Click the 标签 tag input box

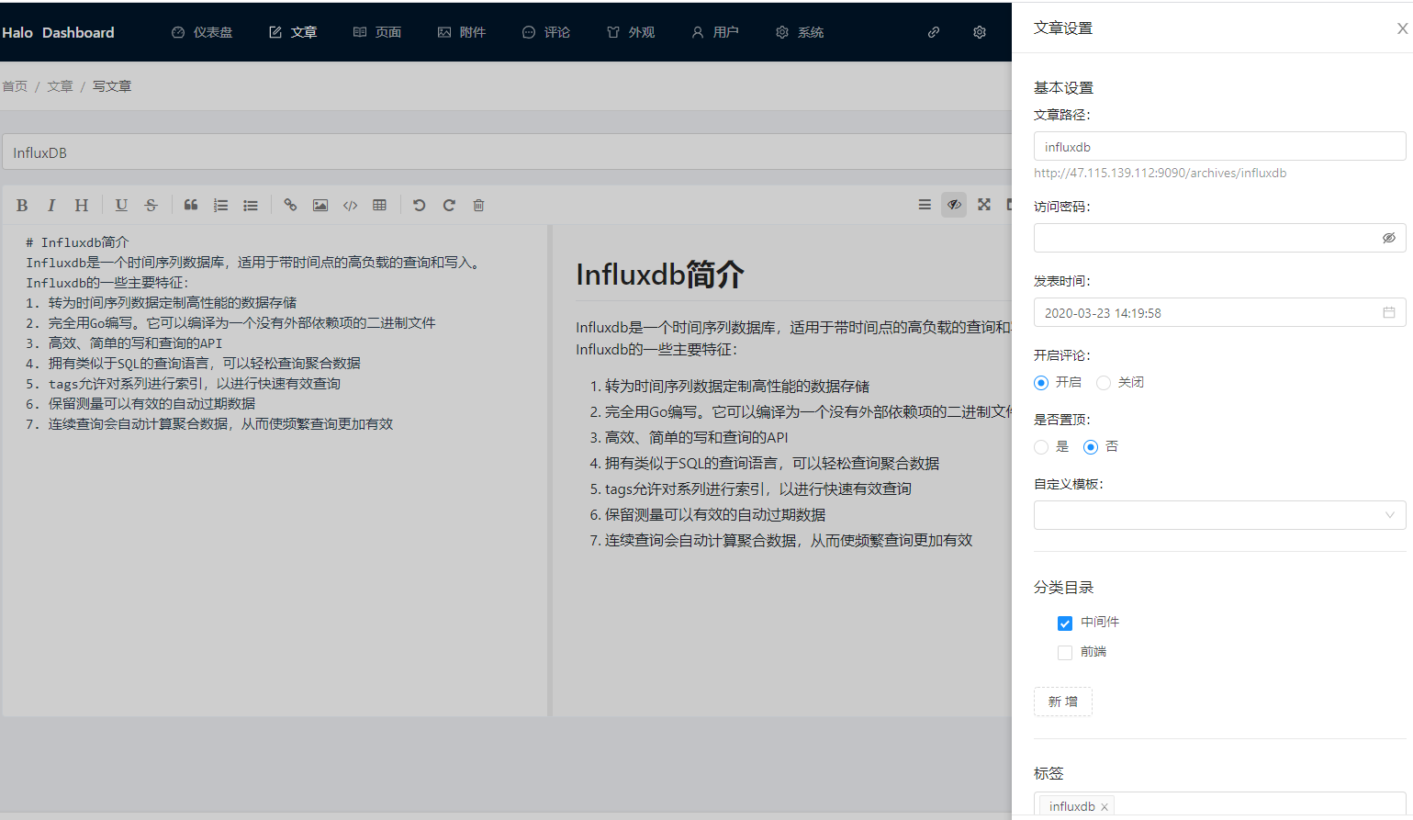[x=1220, y=805]
